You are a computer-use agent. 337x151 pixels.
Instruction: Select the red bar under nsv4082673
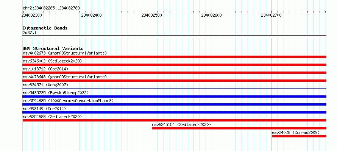tap(174, 57)
